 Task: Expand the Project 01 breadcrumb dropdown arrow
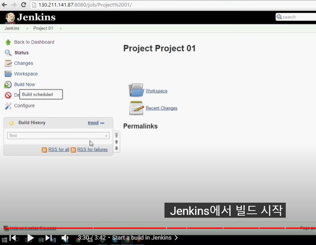61,28
